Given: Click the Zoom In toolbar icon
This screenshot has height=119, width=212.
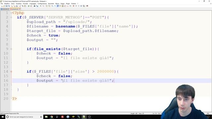Looking at the screenshot, I should [40, 6].
